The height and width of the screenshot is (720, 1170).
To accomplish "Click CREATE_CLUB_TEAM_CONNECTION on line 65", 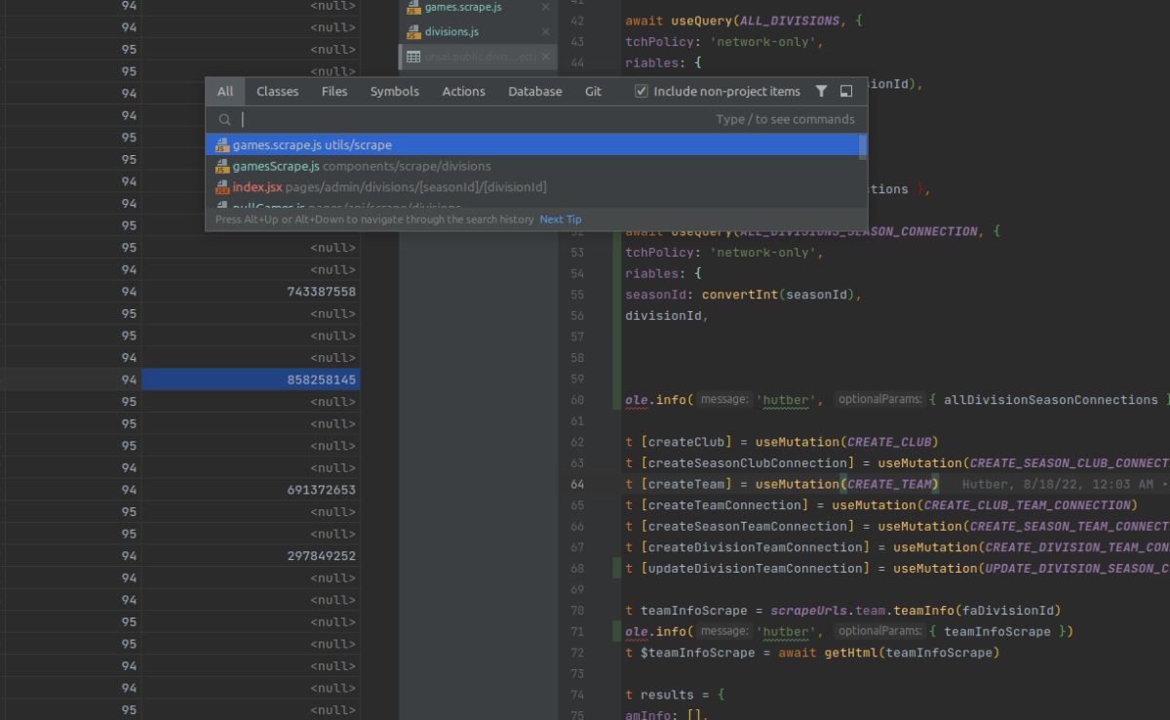I will pos(1027,505).
